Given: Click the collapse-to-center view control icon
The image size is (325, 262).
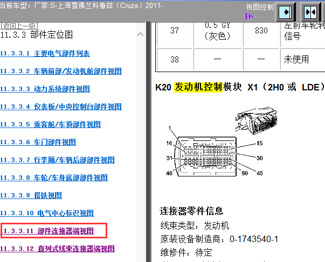Looking at the screenshot, I should [310, 12].
